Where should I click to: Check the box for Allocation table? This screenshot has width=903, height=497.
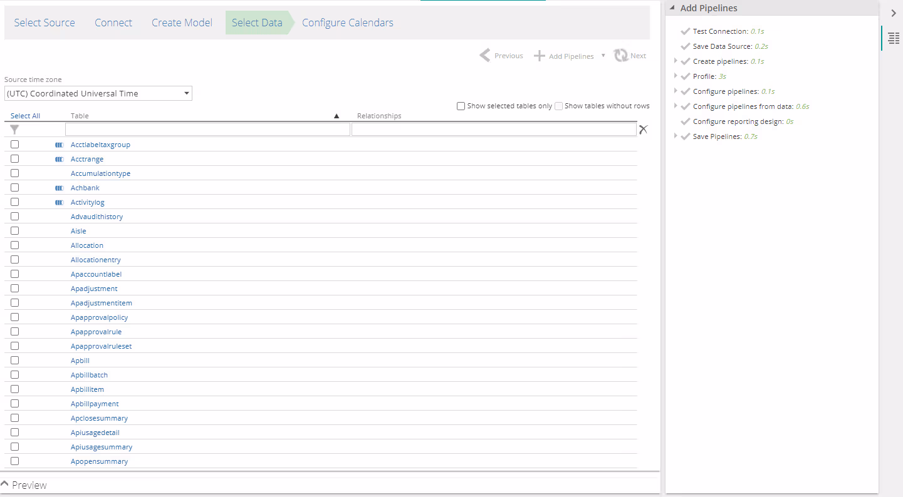click(x=15, y=245)
